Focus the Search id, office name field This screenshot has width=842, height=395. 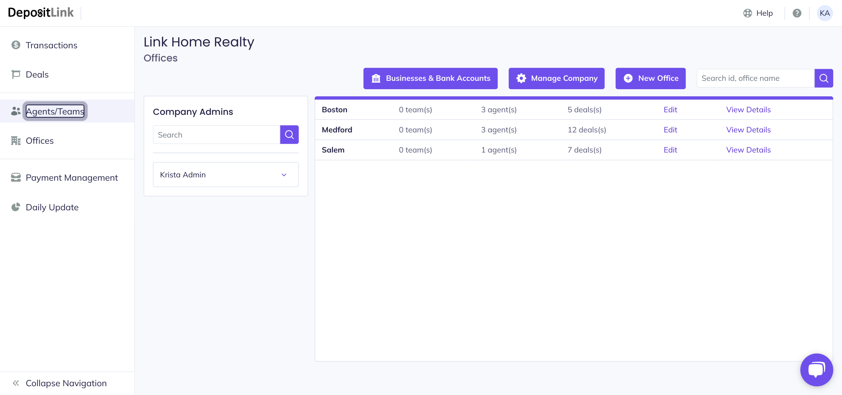(x=755, y=78)
